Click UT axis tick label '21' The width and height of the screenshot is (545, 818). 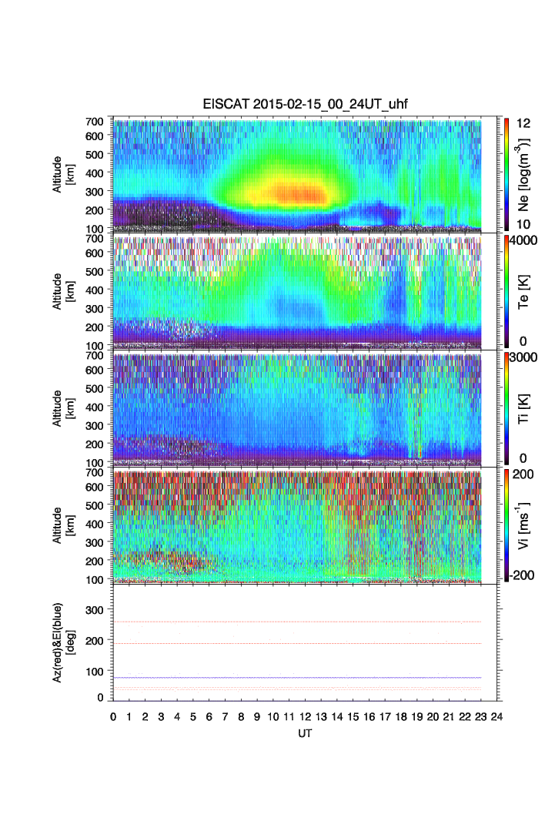coord(449,717)
